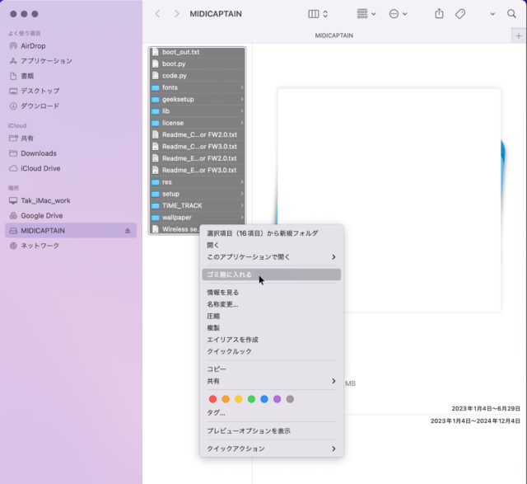Open the 共有 submenu in context menu

[272, 381]
